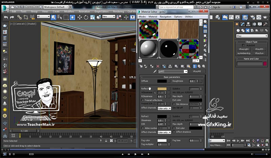271x158 pixels.
Task: Open the Utilities menu in Material Editor
Action: [x=189, y=17]
